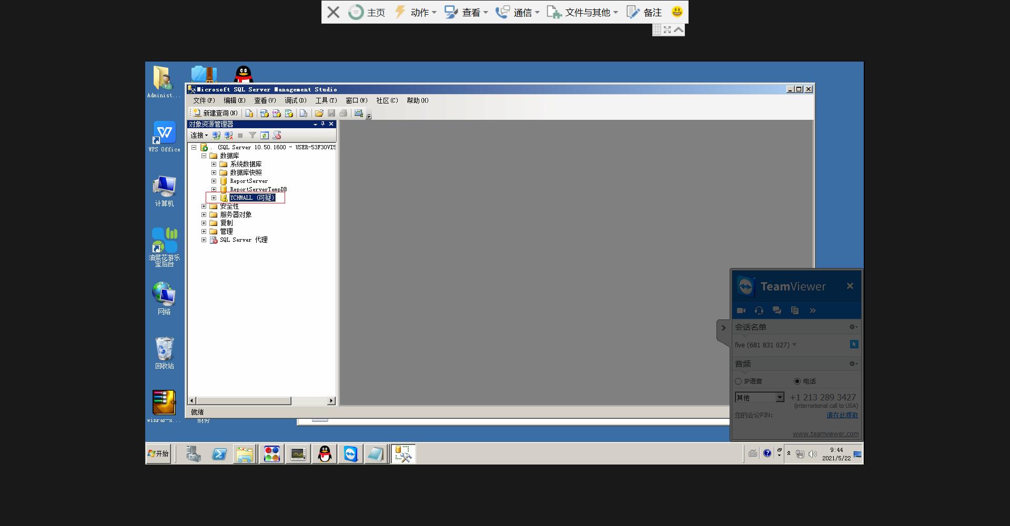Expand the YCHMALL (可疑) database
The width and height of the screenshot is (1010, 526).
[214, 198]
